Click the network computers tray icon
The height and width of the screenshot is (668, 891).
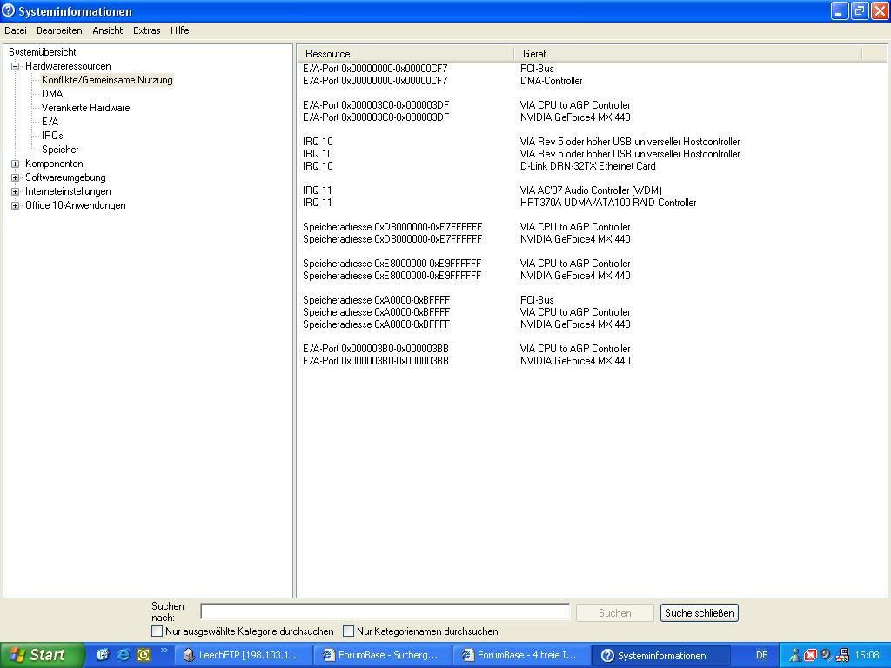842,655
